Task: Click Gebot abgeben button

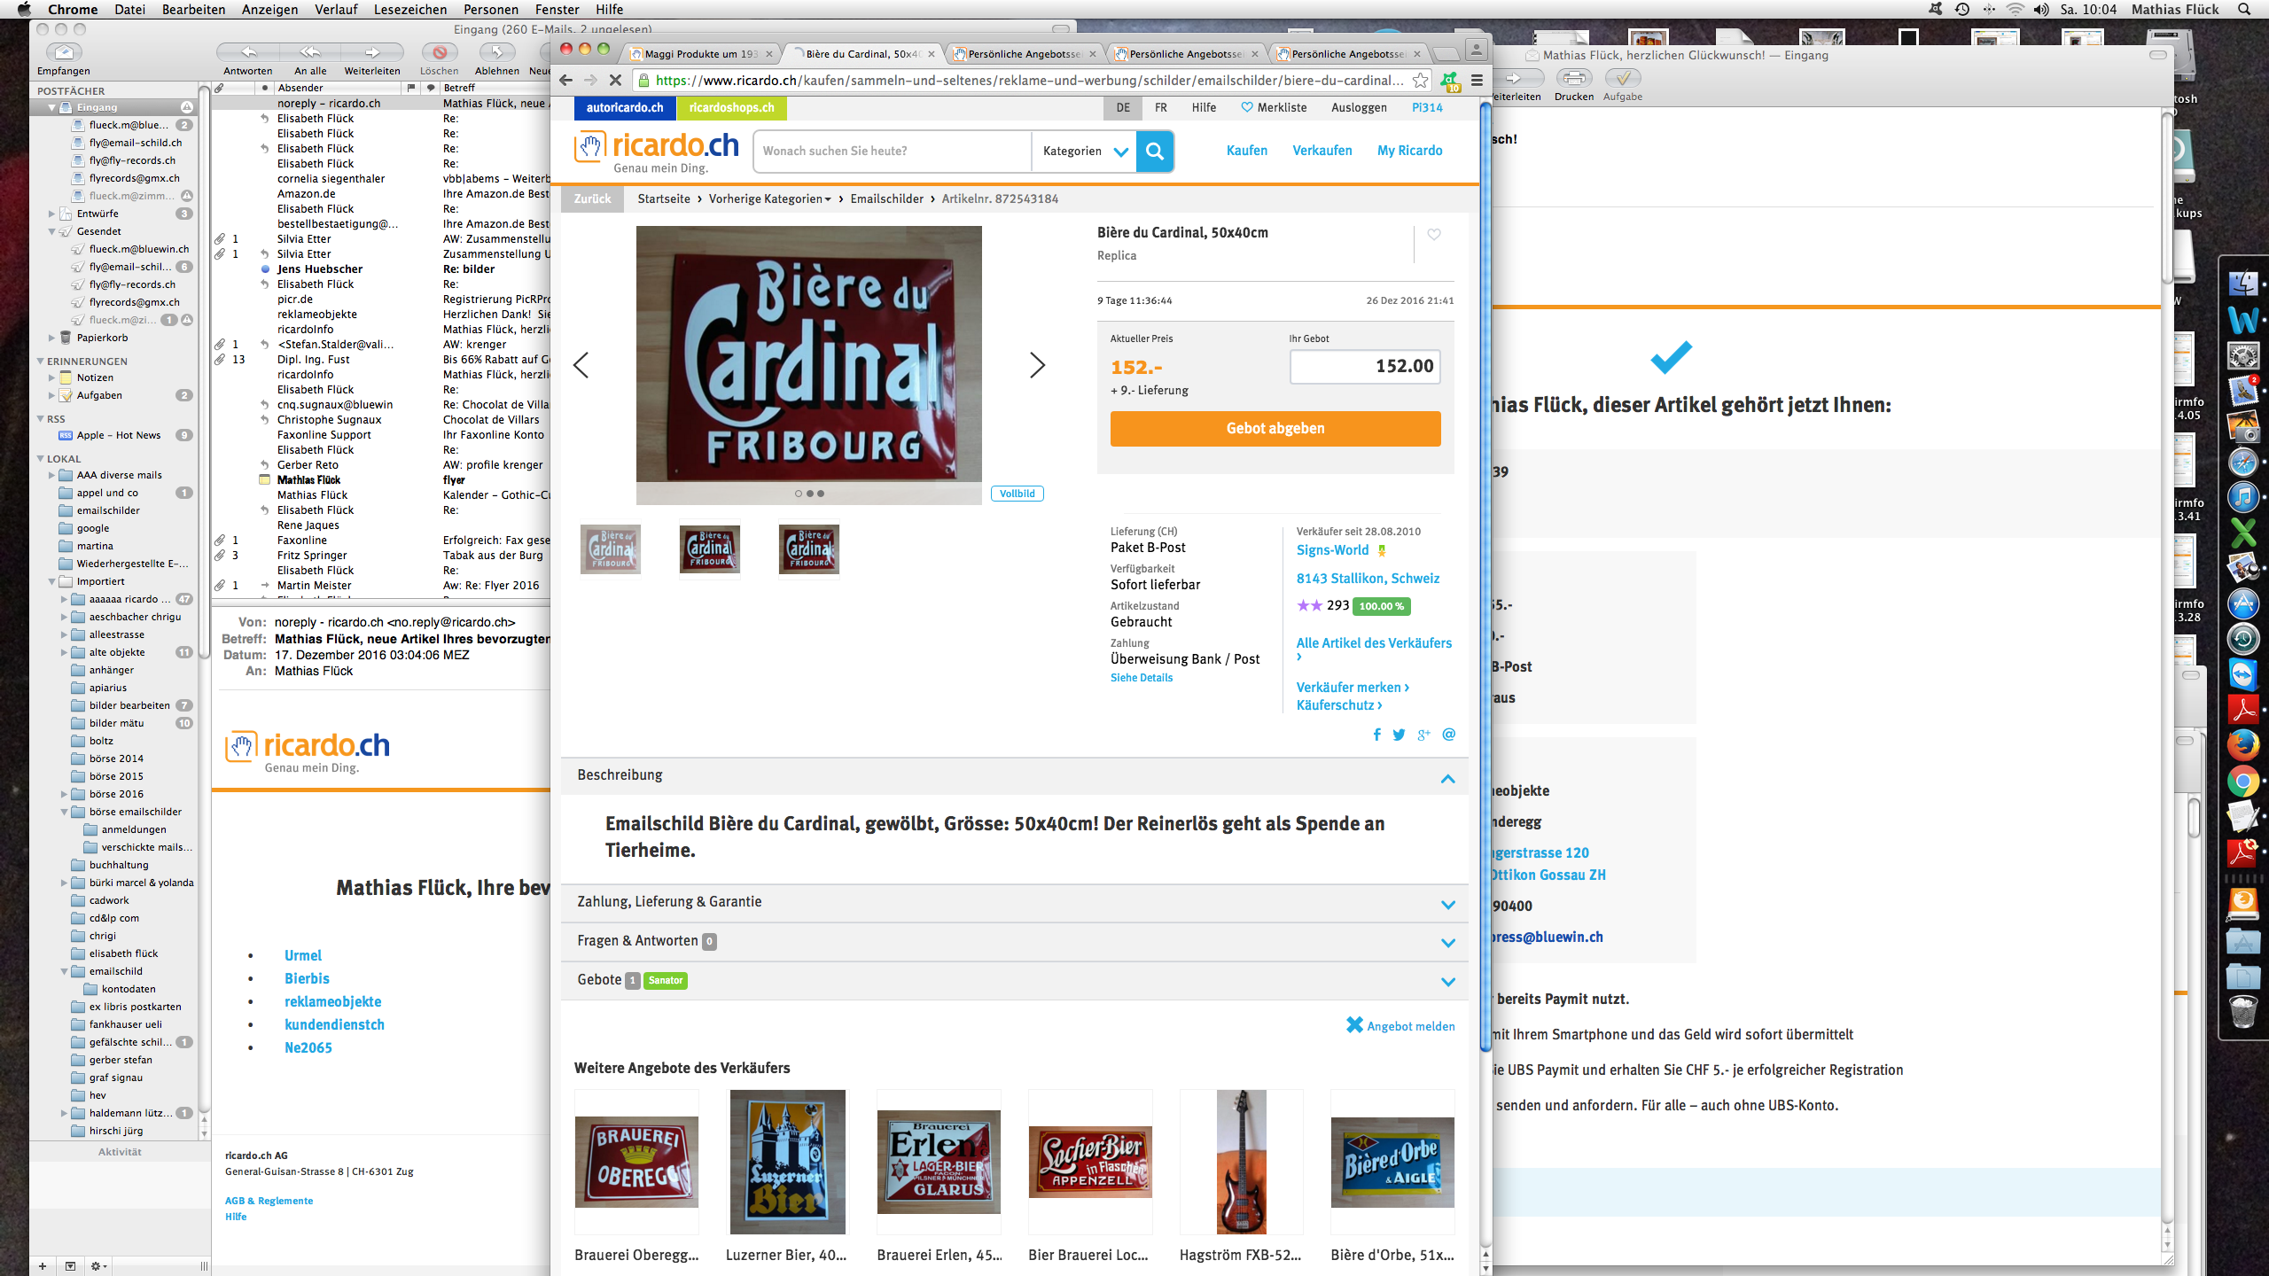Action: [1275, 428]
